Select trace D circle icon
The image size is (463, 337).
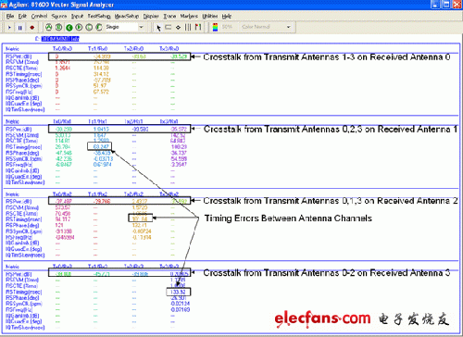coord(79,27)
